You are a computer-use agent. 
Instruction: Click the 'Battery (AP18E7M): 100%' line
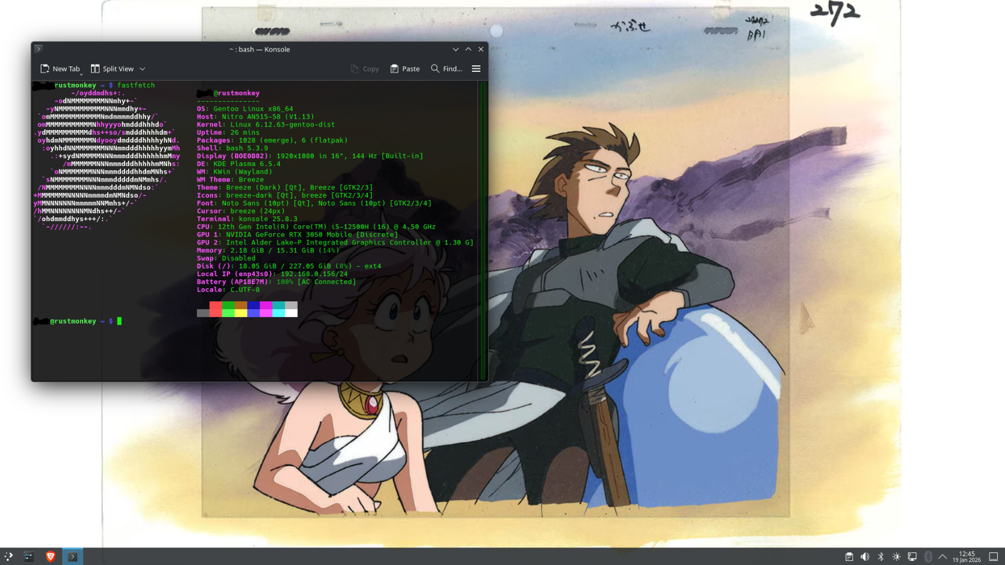pos(277,282)
